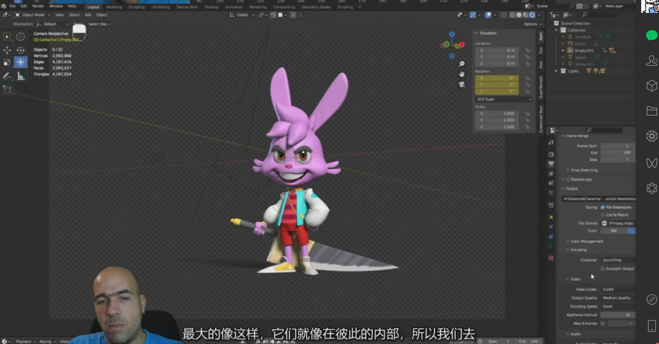Select the Transform tool

click(20, 62)
